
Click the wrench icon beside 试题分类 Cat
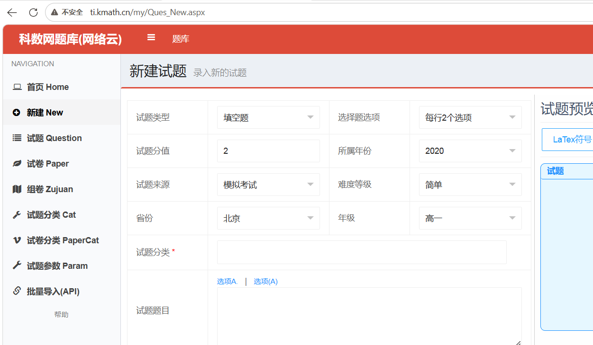tap(17, 215)
